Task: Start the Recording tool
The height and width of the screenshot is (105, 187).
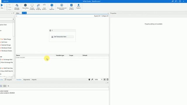Action: coord(25,7)
